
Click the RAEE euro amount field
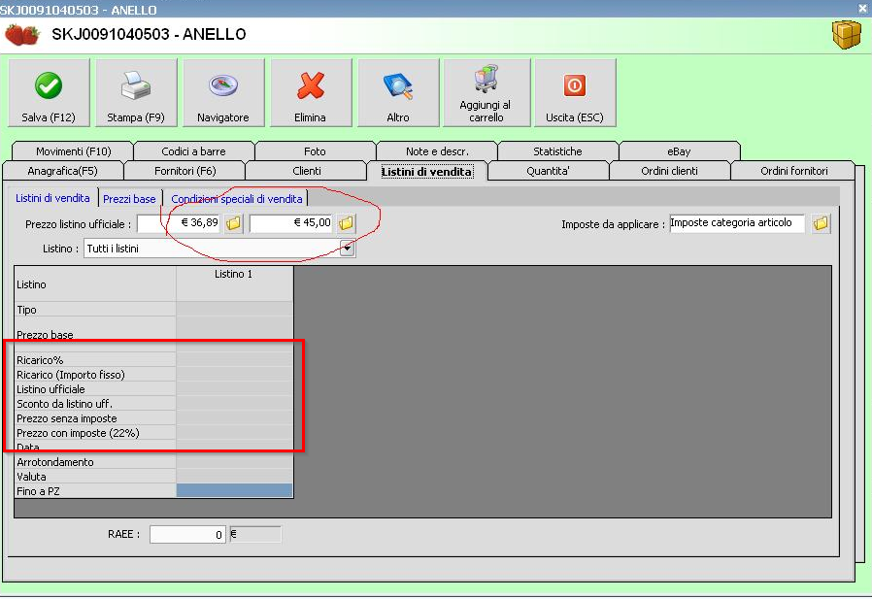[255, 535]
